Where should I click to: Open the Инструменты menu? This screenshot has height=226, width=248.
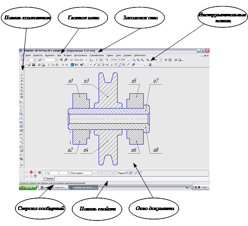pos(80,55)
